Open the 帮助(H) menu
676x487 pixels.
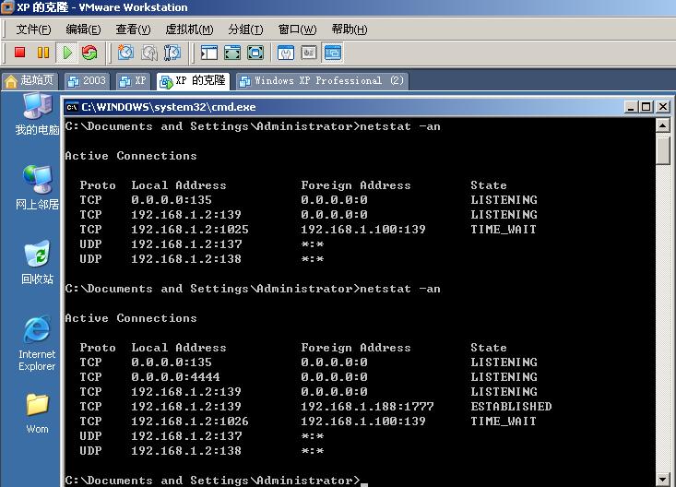[349, 30]
